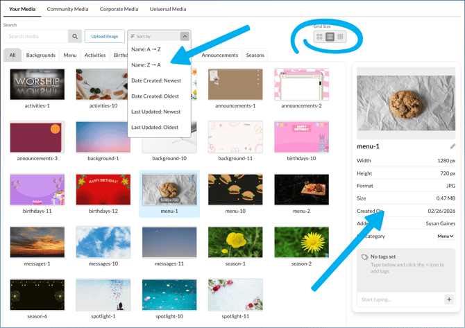Click the plus icon to add tag
The width and height of the screenshot is (465, 328).
point(449,300)
